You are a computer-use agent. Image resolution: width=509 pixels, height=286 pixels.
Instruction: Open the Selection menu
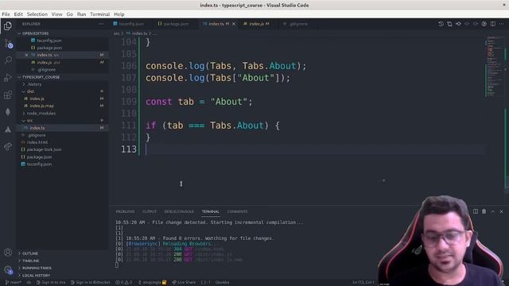[37, 14]
